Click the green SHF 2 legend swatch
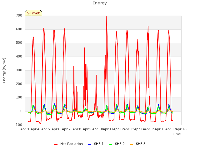 click(110, 144)
